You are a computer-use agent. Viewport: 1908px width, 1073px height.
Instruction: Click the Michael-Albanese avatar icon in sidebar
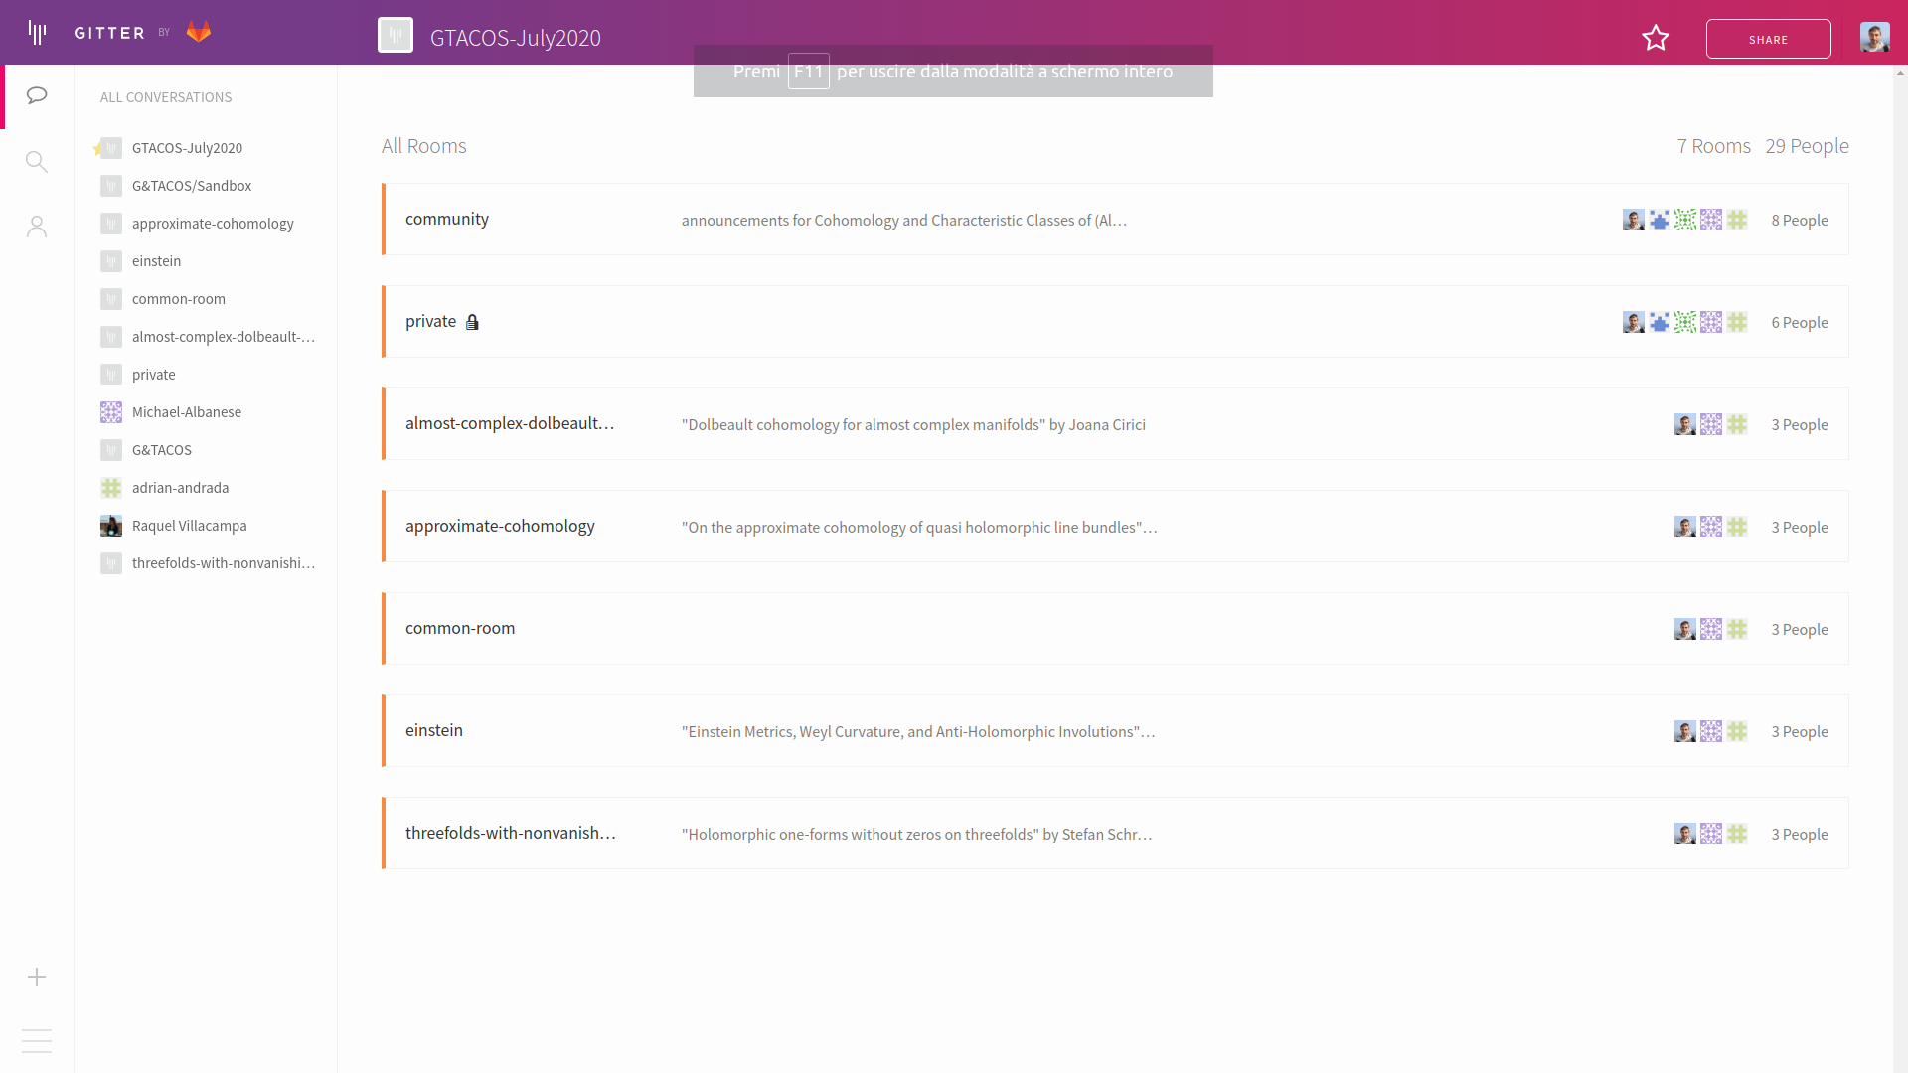[x=111, y=412]
